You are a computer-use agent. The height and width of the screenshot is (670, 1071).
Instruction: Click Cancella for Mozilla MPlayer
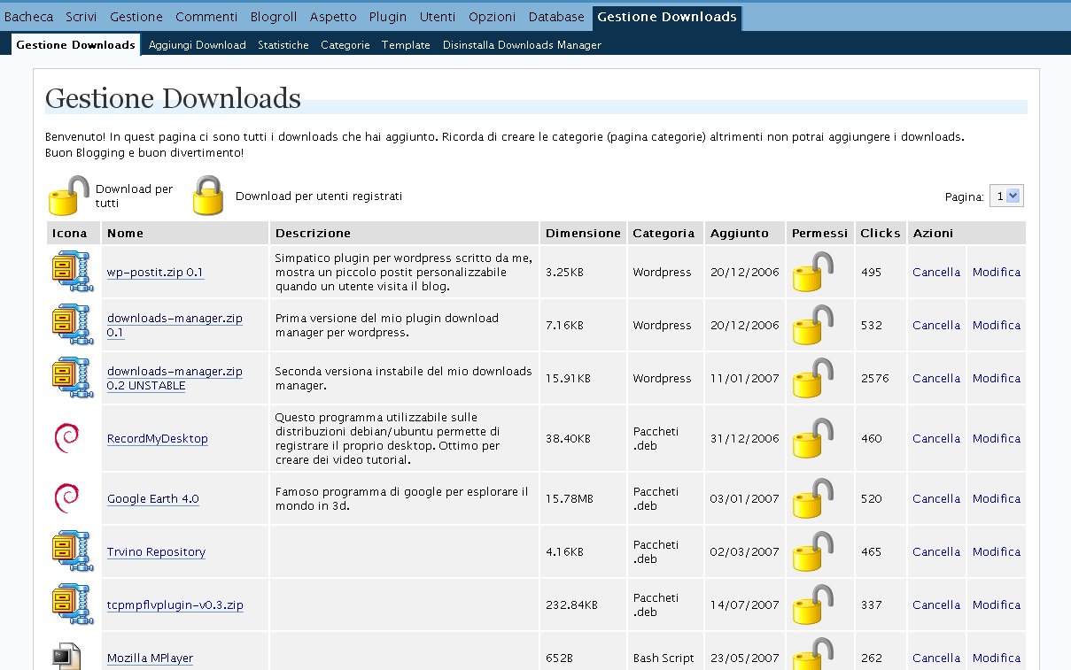point(936,658)
